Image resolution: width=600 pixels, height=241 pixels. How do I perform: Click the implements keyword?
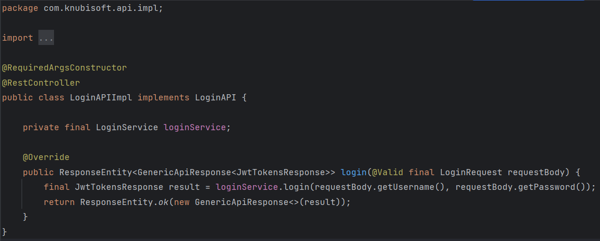click(x=164, y=98)
